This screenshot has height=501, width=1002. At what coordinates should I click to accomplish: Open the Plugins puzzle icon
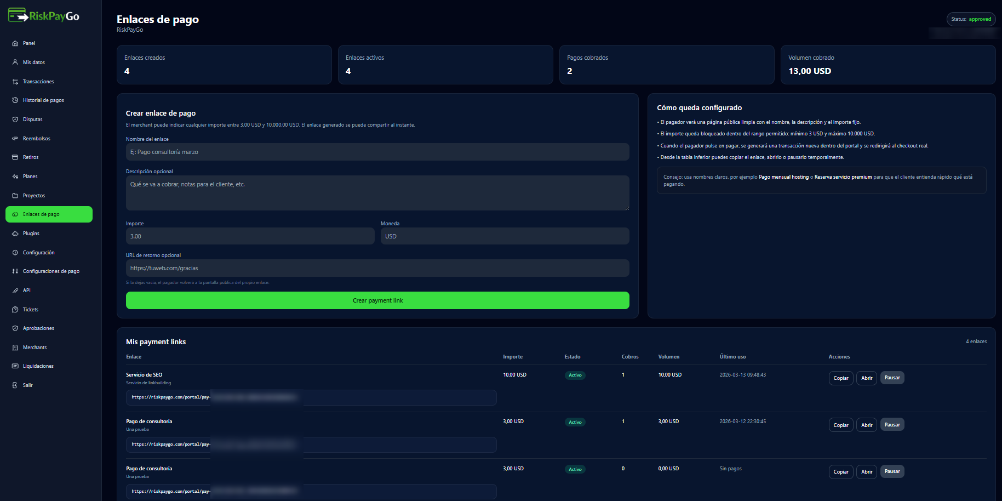tap(15, 234)
